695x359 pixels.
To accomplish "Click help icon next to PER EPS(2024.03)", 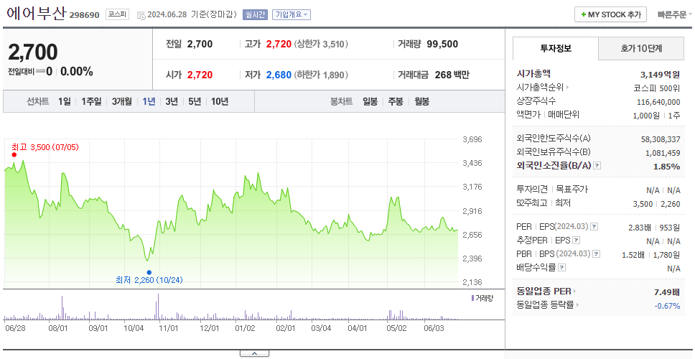I will tap(594, 227).
